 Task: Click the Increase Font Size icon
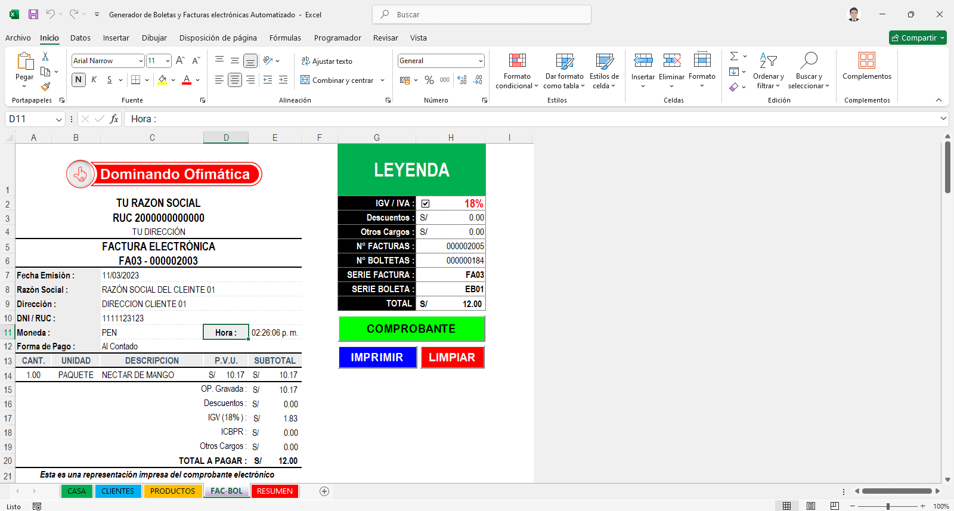pyautogui.click(x=180, y=61)
